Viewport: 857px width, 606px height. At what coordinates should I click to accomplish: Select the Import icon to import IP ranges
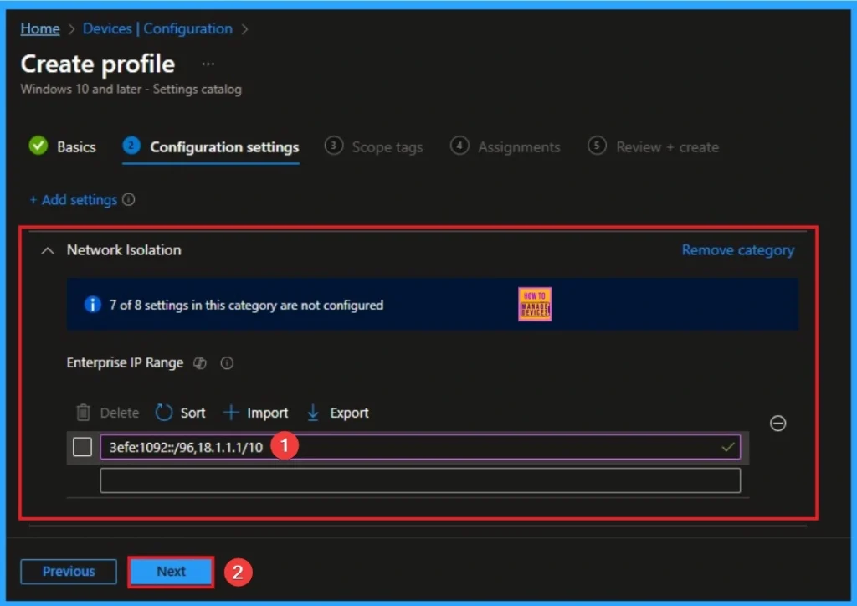coord(256,413)
